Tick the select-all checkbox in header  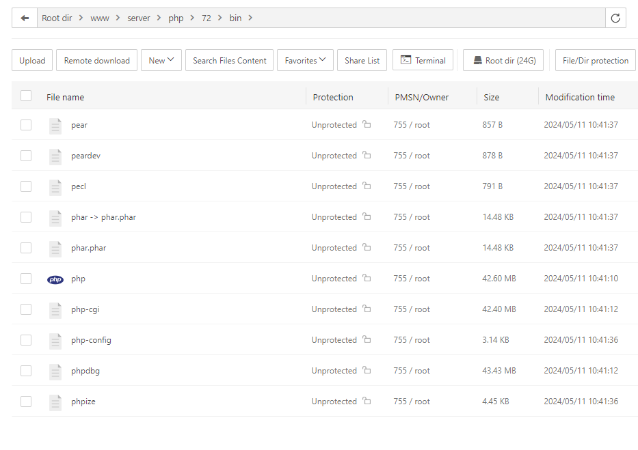point(26,96)
